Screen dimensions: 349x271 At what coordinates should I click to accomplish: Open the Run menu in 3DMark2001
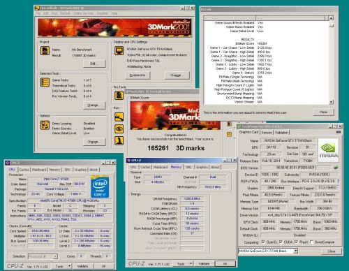tap(54, 13)
